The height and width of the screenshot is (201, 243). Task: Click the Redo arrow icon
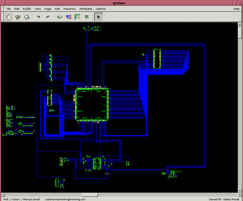[47, 17]
